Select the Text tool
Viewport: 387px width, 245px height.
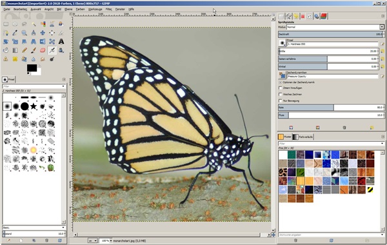[61, 41]
